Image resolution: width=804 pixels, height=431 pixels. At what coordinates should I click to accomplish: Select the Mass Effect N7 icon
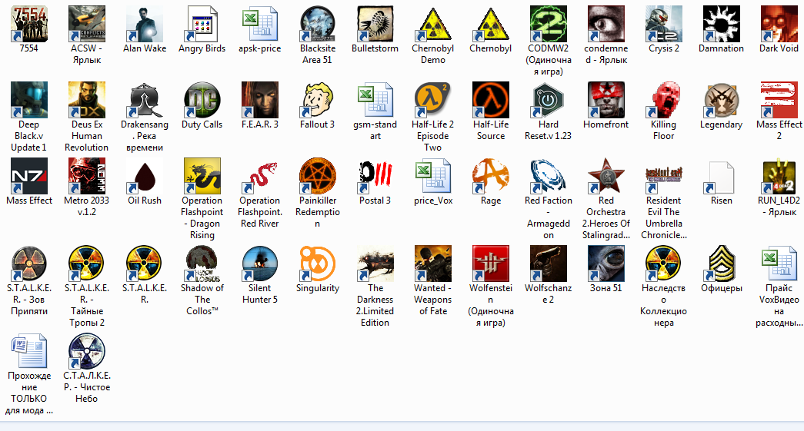[x=29, y=176]
